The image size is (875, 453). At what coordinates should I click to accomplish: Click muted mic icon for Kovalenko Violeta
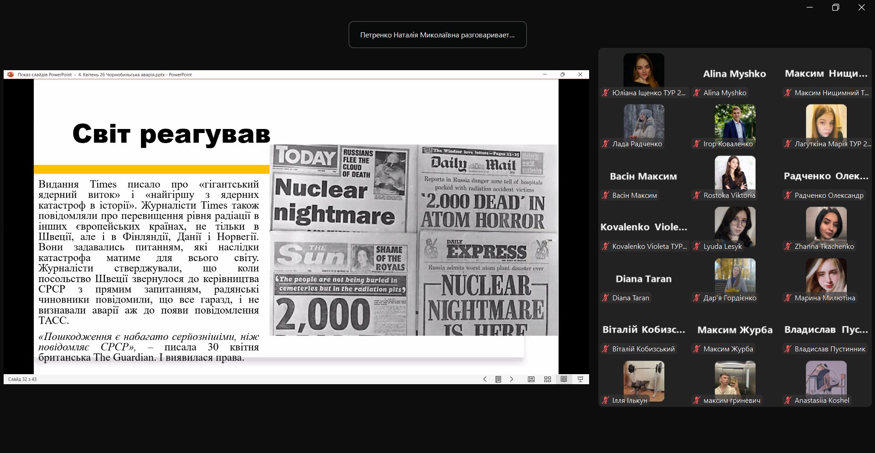click(x=606, y=246)
